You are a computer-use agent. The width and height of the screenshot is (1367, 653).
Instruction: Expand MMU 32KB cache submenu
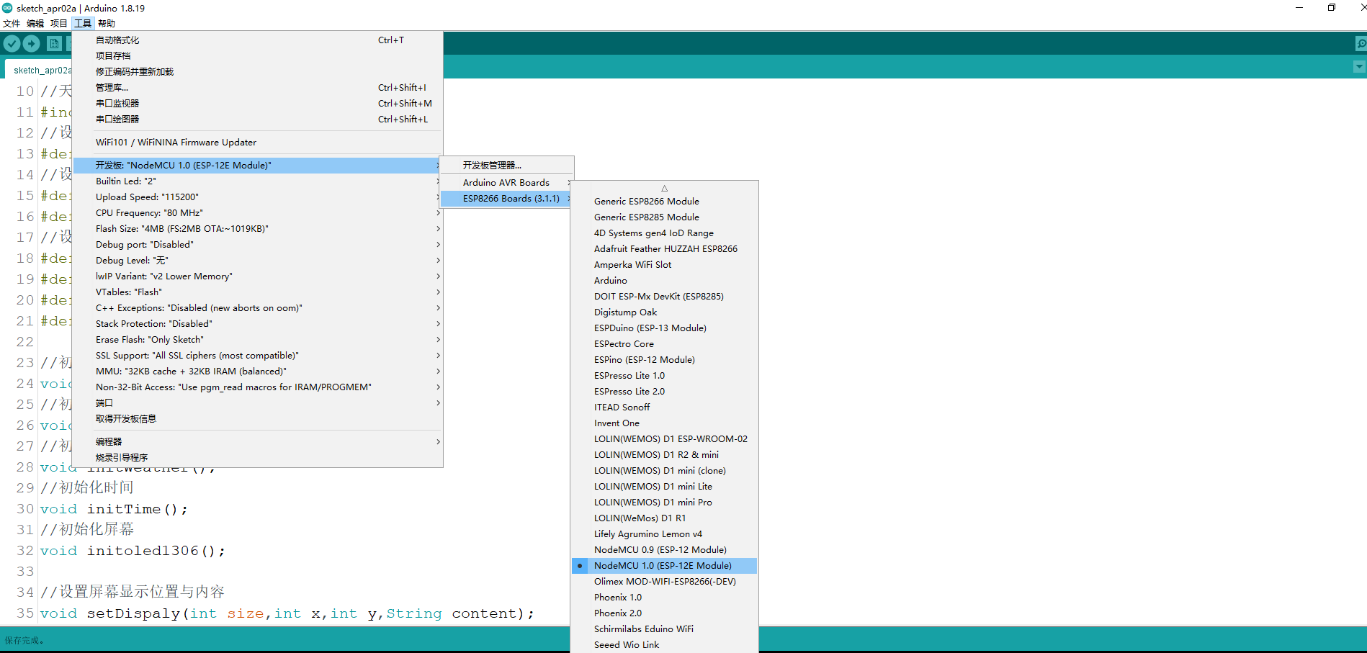258,371
